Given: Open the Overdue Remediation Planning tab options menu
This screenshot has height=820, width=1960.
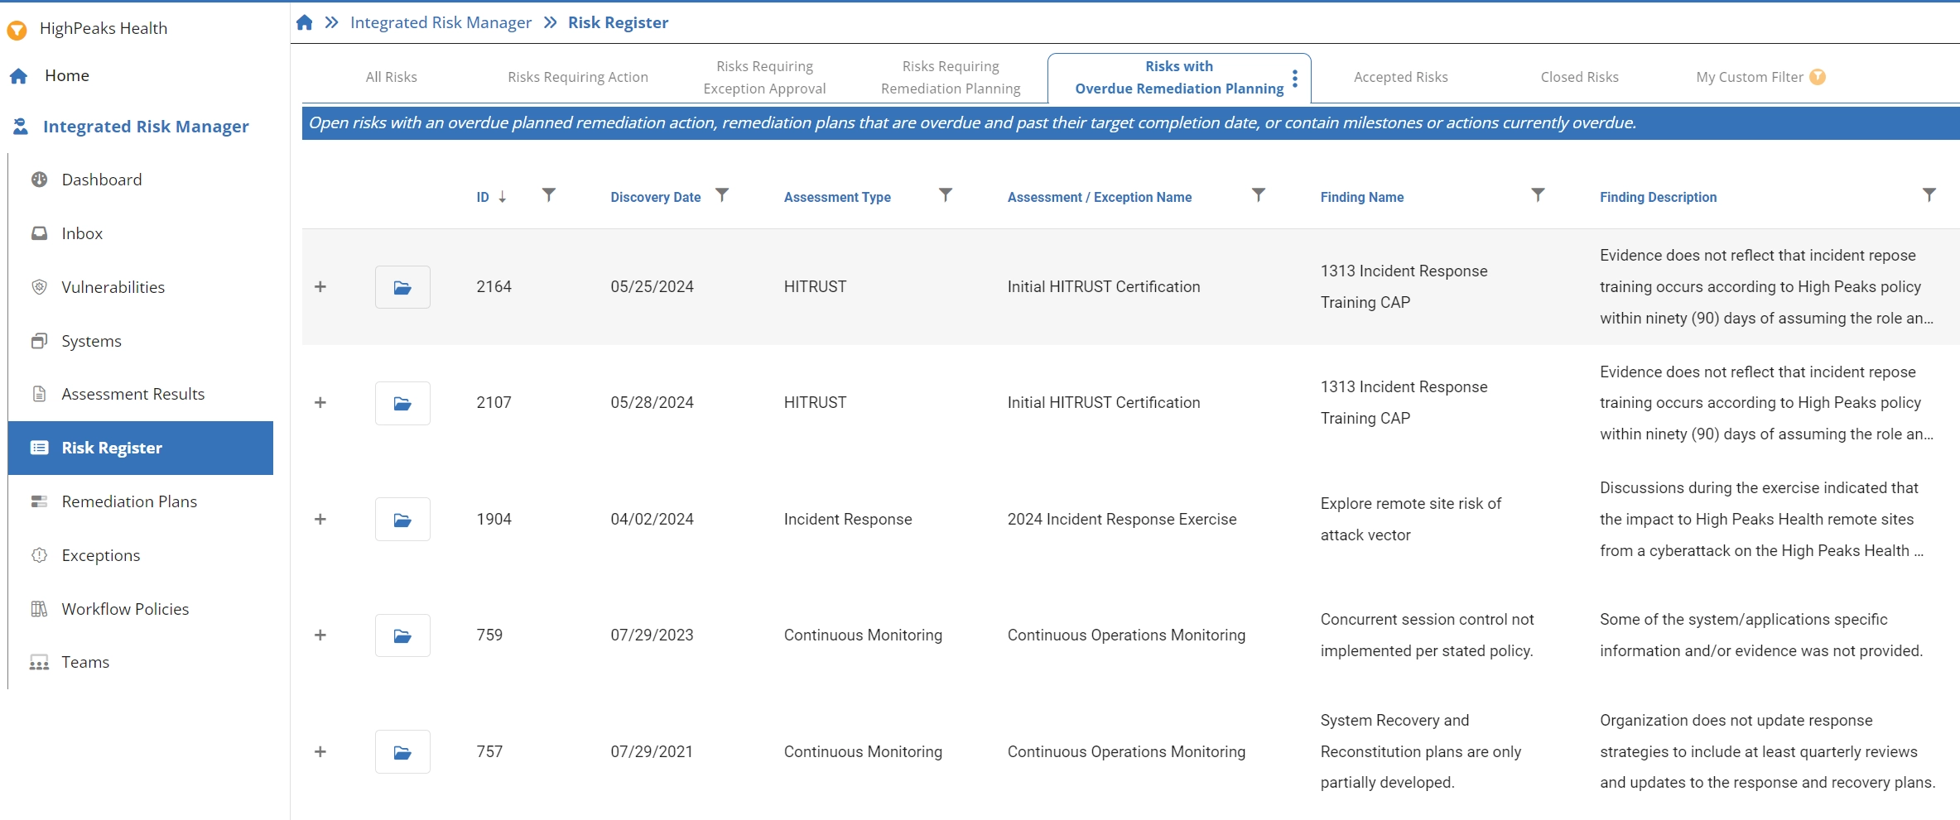Looking at the screenshot, I should pyautogui.click(x=1295, y=79).
